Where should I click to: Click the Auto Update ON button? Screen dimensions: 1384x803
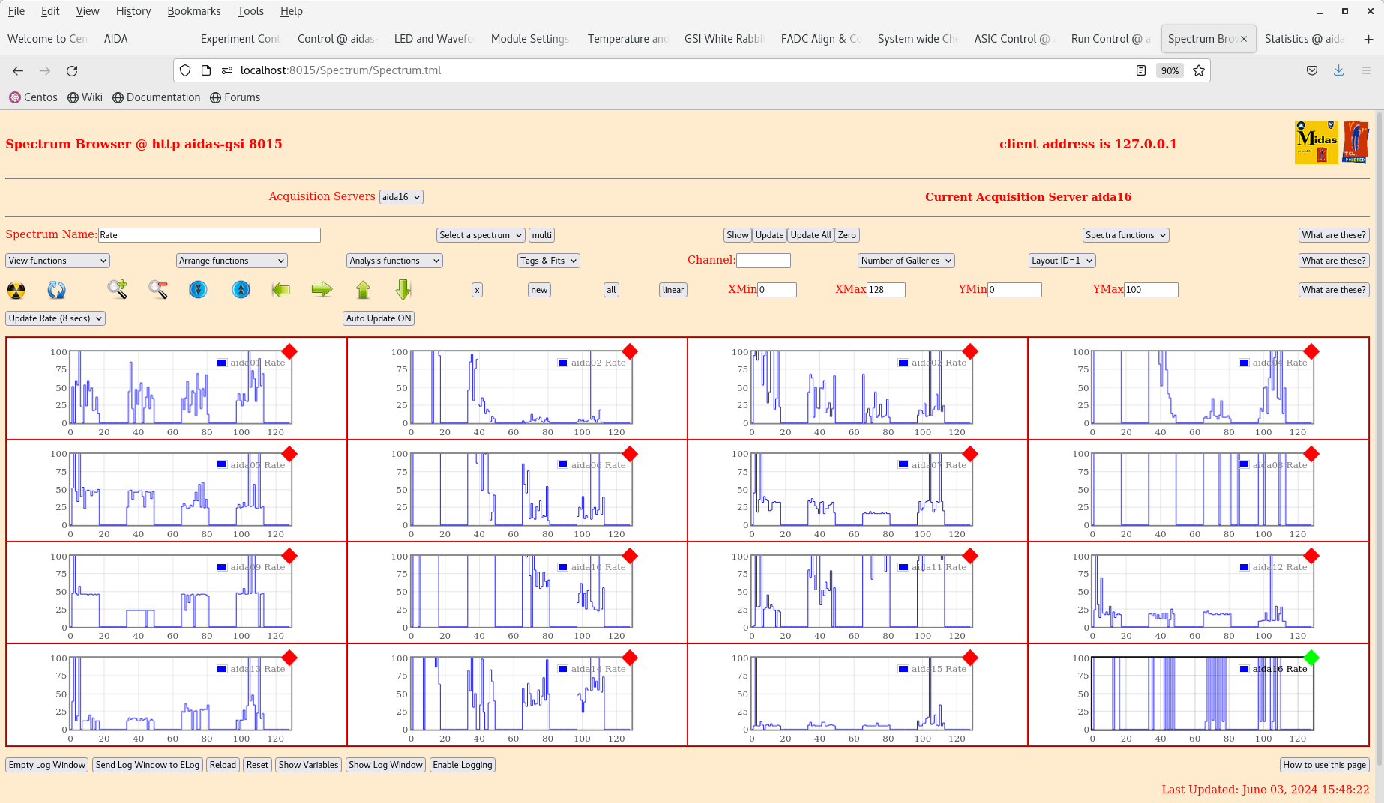point(379,318)
